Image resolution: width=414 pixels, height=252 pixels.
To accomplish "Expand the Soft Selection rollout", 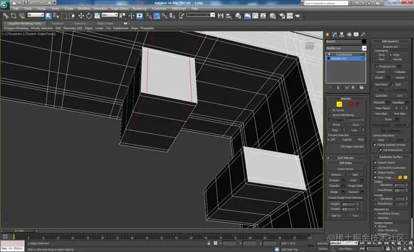I will [x=345, y=158].
